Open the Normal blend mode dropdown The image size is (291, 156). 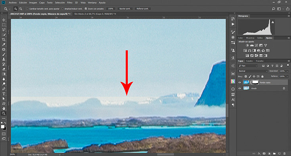click(253, 71)
